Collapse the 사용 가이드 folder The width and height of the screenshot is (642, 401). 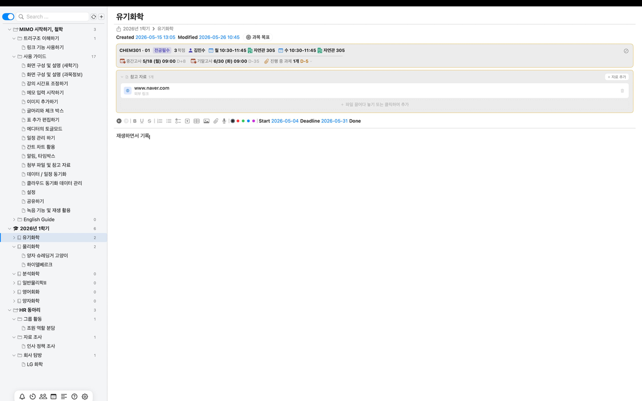(14, 57)
